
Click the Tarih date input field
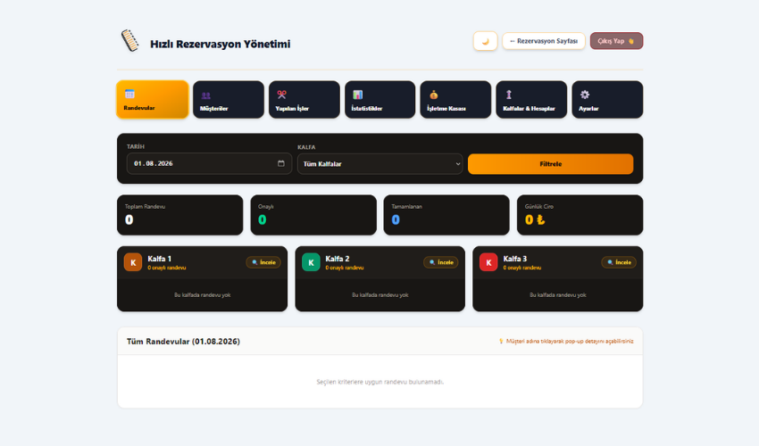coord(209,163)
